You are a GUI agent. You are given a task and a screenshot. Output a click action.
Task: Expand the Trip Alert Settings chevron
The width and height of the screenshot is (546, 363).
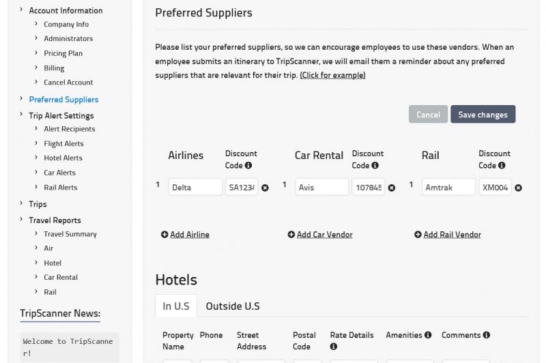(21, 115)
